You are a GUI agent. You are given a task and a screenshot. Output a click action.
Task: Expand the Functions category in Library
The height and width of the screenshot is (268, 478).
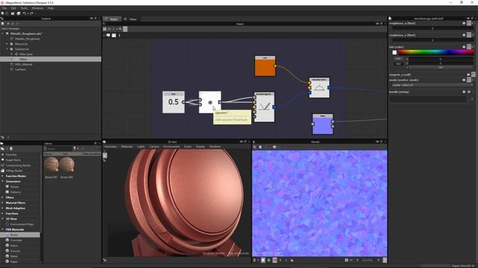(x=3, y=214)
